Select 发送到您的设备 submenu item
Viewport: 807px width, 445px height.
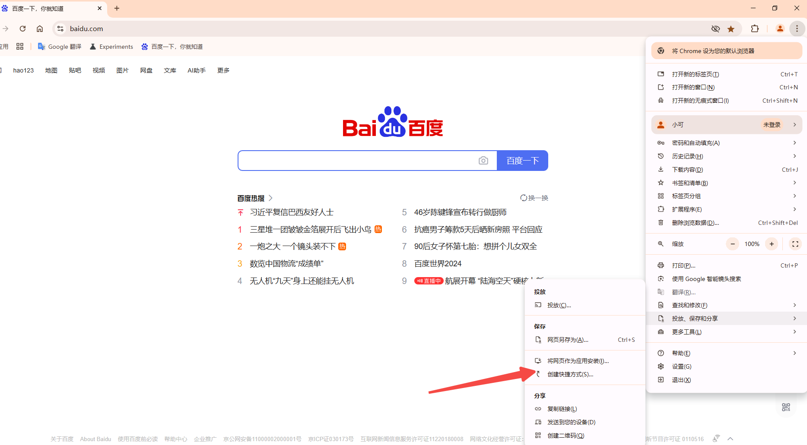tap(585, 422)
